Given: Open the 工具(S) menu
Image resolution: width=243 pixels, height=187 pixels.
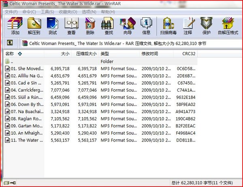Looking at the screenshot, I should point(47,12).
